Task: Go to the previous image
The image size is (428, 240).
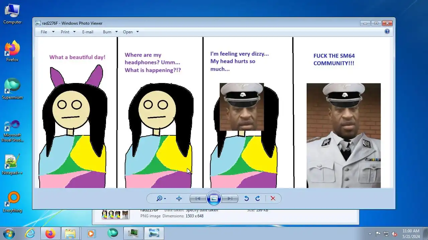Action: 198,198
